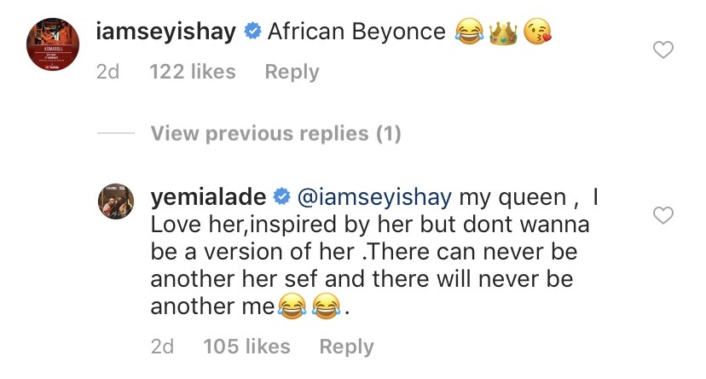Click the laughing emoji beside "African Beyonce"

(x=468, y=32)
